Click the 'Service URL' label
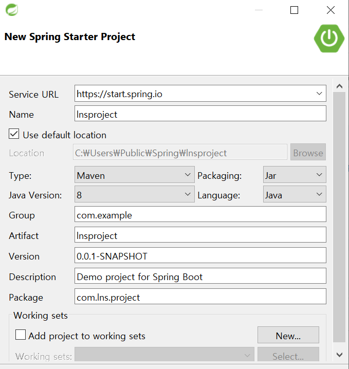This screenshot has width=349, height=369. click(x=33, y=95)
